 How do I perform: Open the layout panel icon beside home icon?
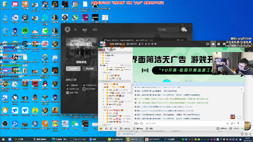click(219, 44)
